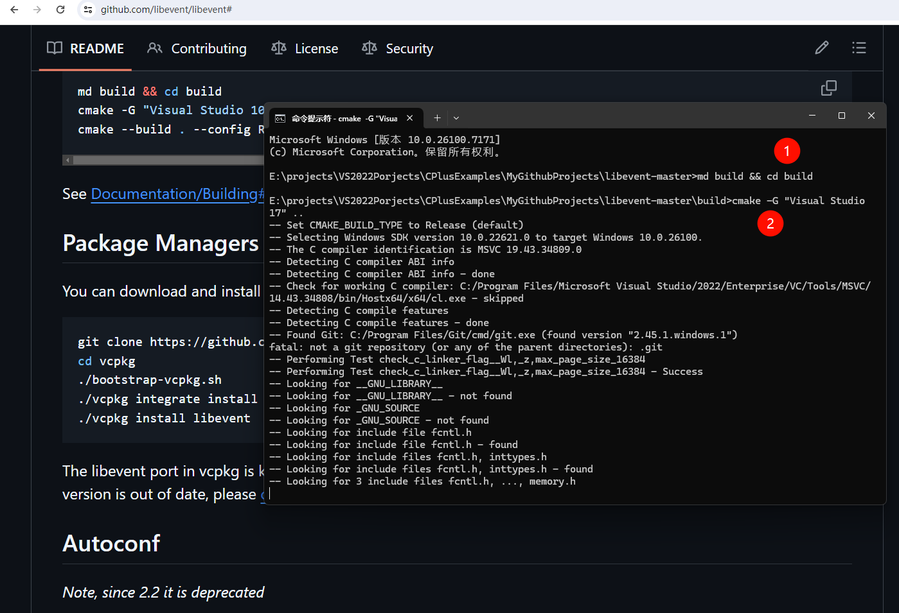
Task: Open the Documentation/Building link
Action: (x=178, y=194)
